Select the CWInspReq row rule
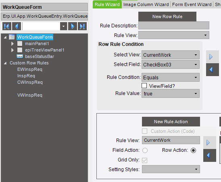221x182 pixels. [30, 82]
